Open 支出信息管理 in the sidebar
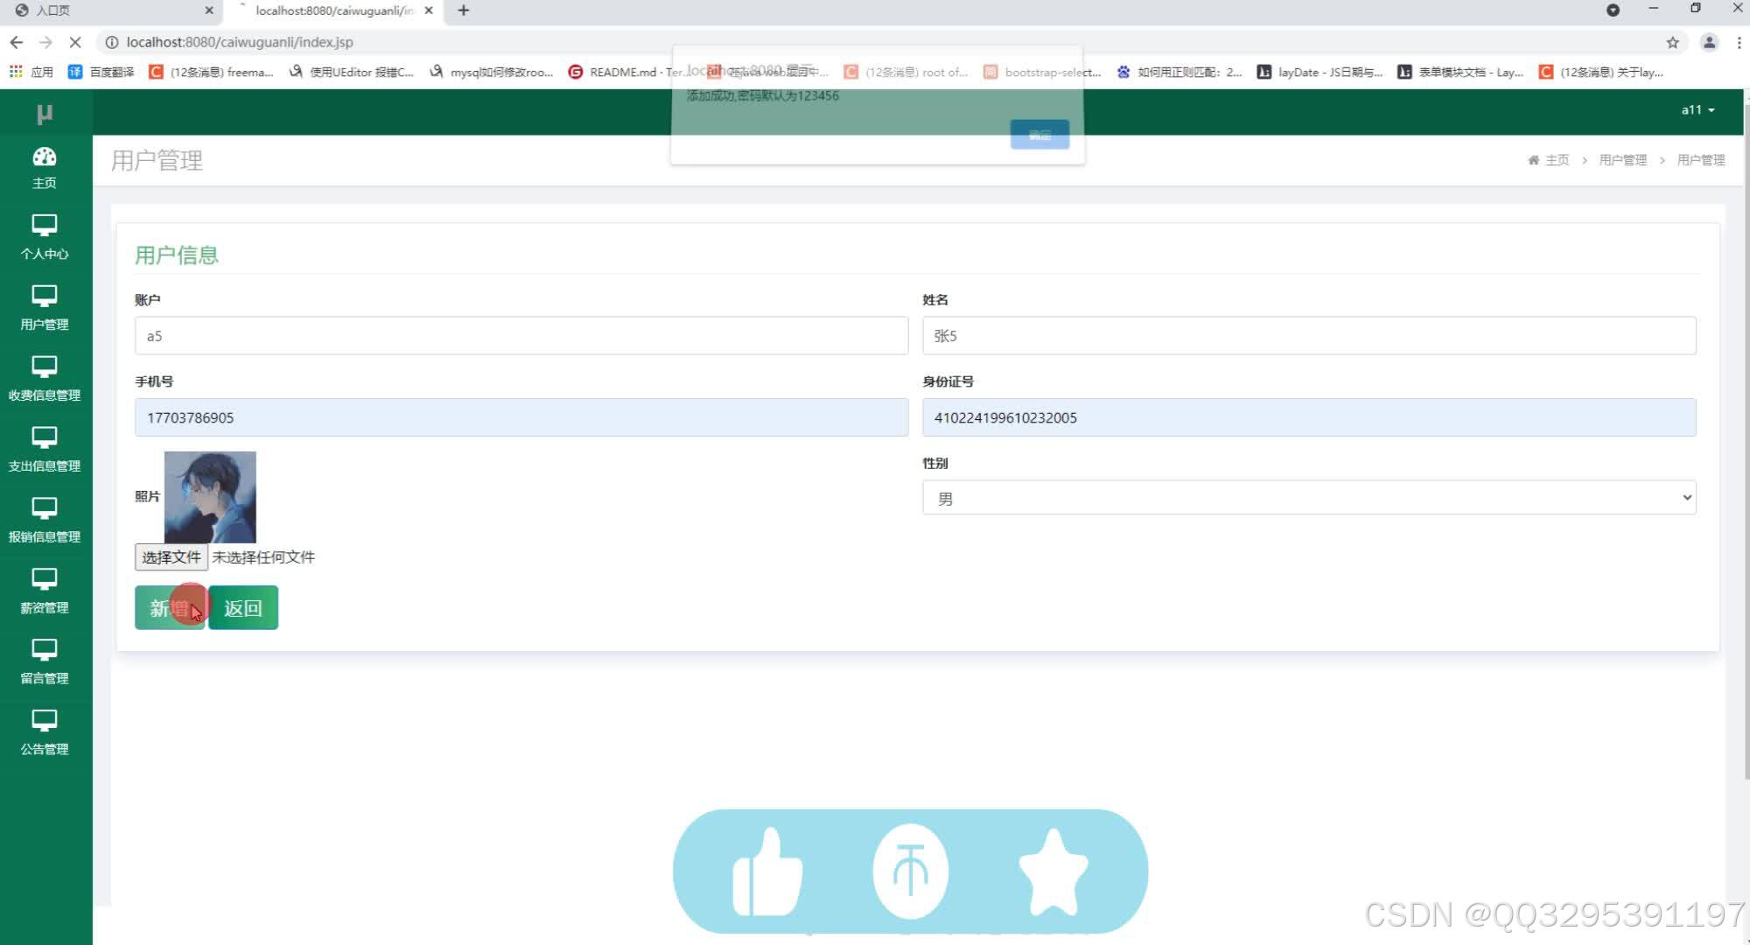Viewport: 1750px width, 945px height. pyautogui.click(x=45, y=450)
